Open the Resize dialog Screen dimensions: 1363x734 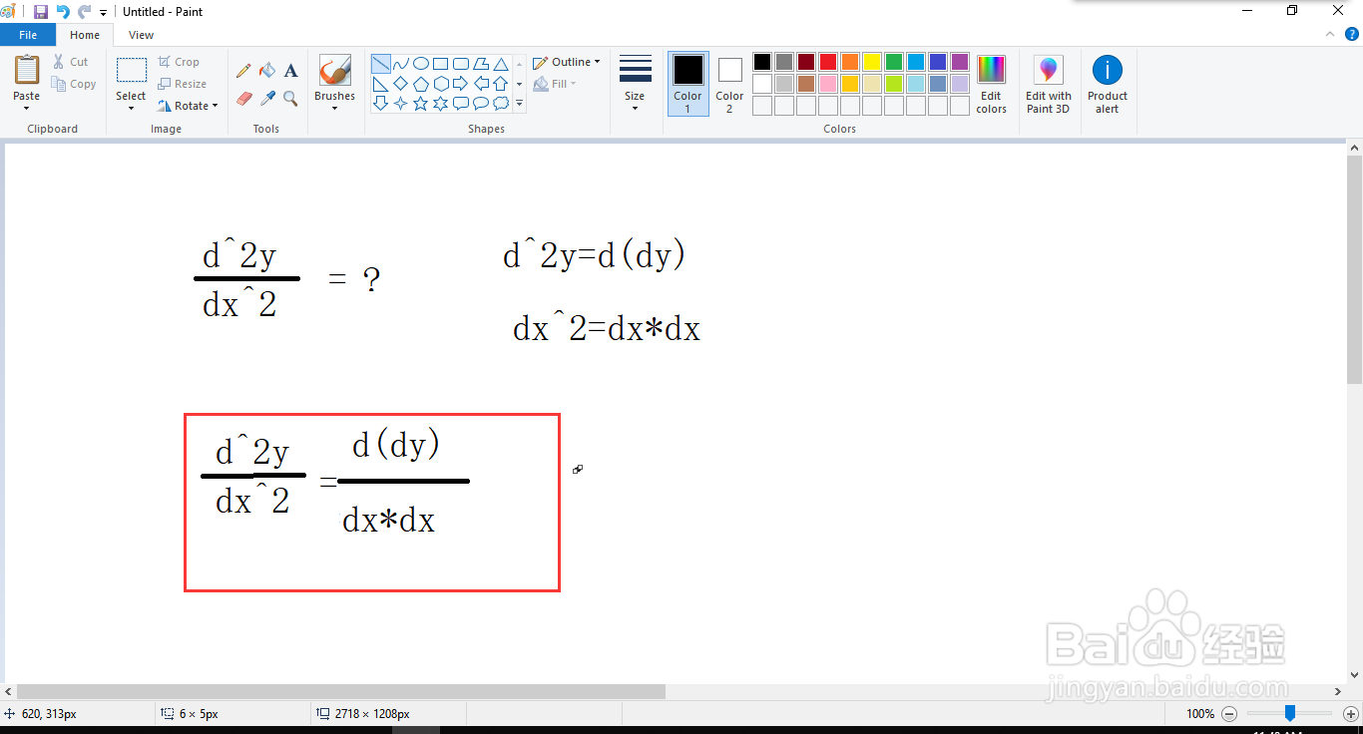point(184,84)
